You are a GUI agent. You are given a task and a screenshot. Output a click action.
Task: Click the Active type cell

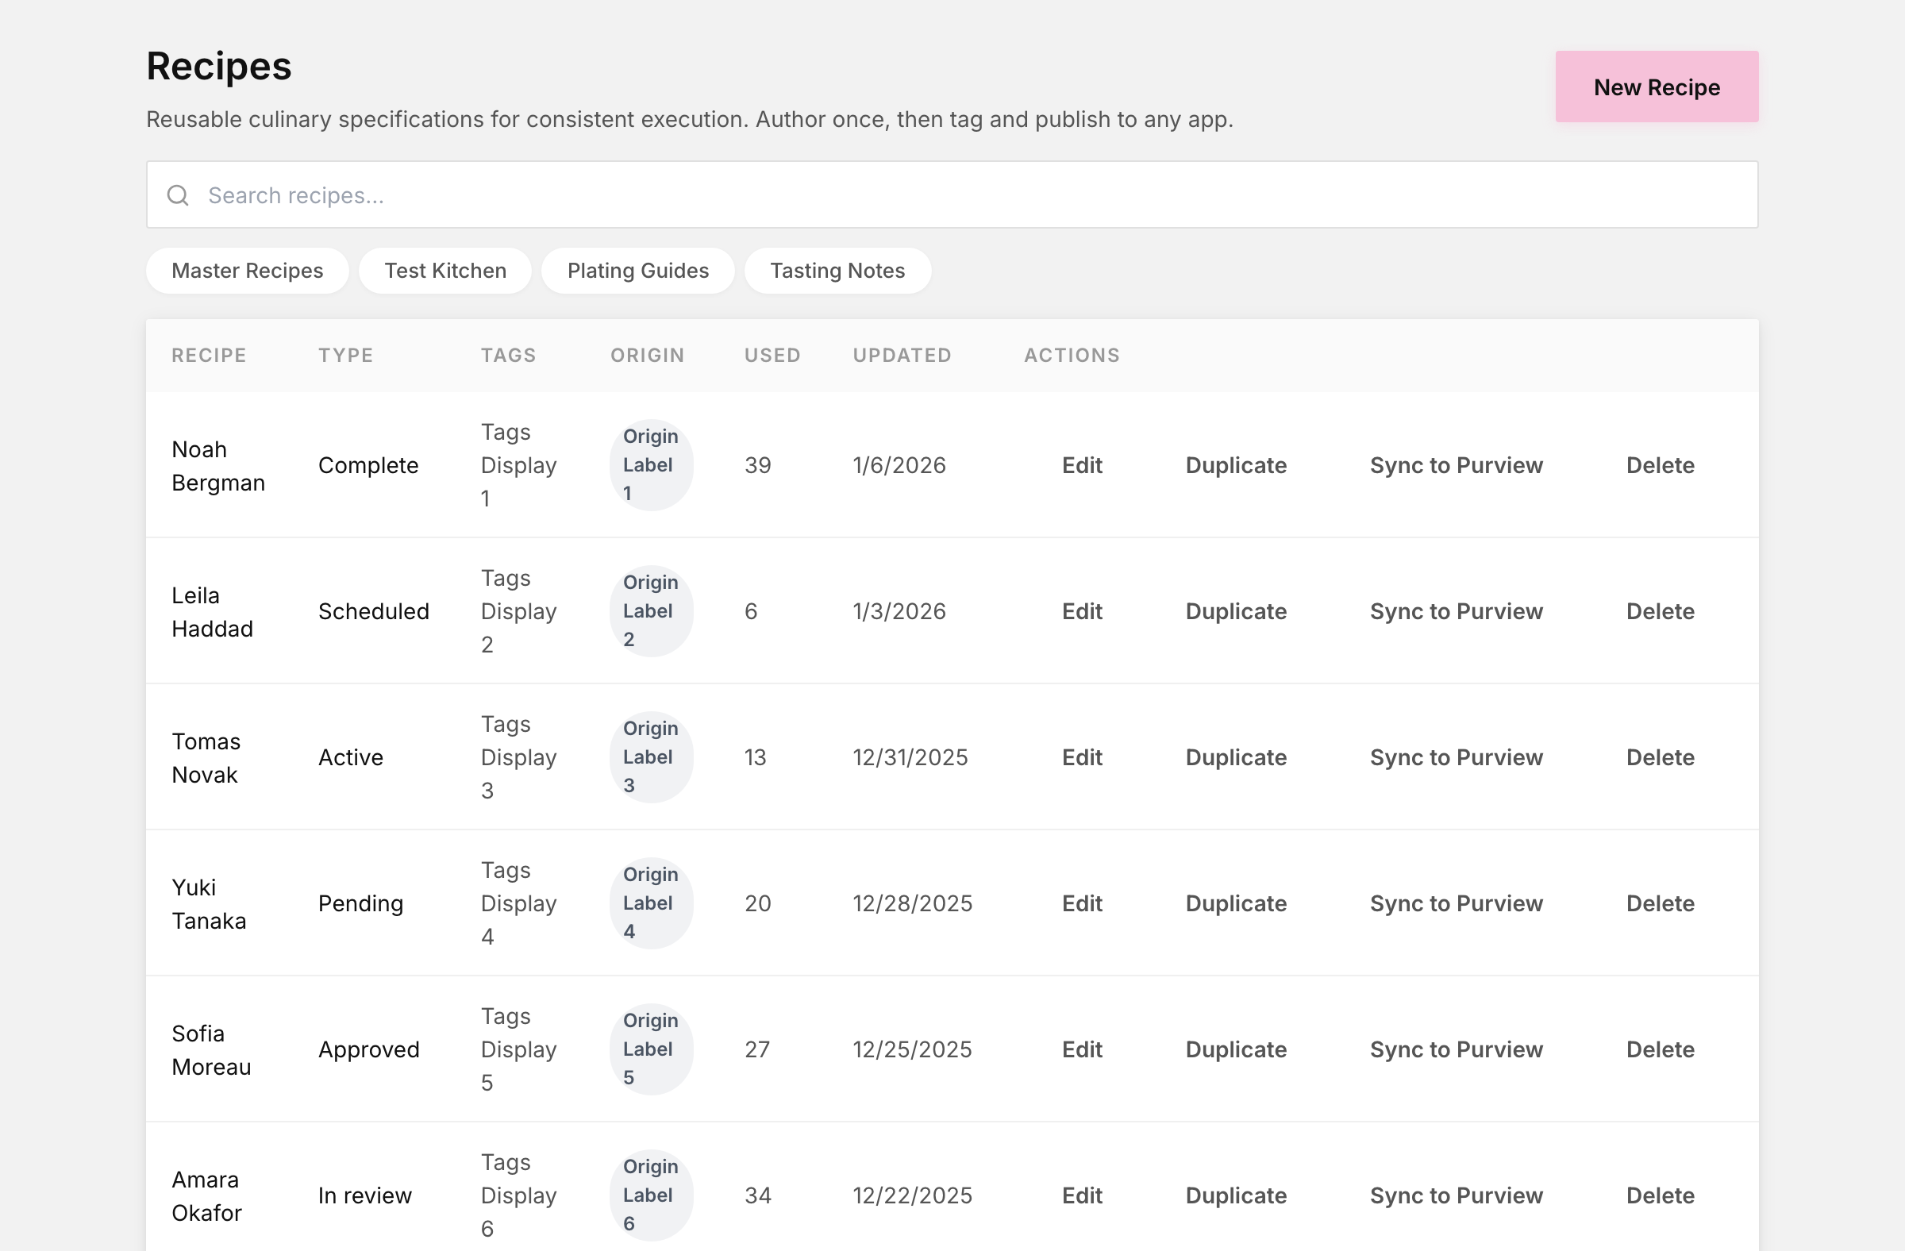pyautogui.click(x=351, y=757)
